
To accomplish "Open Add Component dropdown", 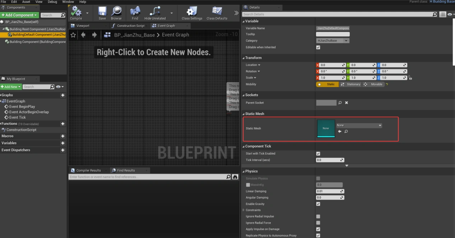I will click(19, 15).
